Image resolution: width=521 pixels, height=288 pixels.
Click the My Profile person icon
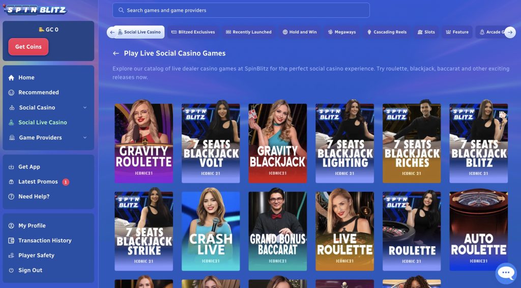tap(11, 225)
